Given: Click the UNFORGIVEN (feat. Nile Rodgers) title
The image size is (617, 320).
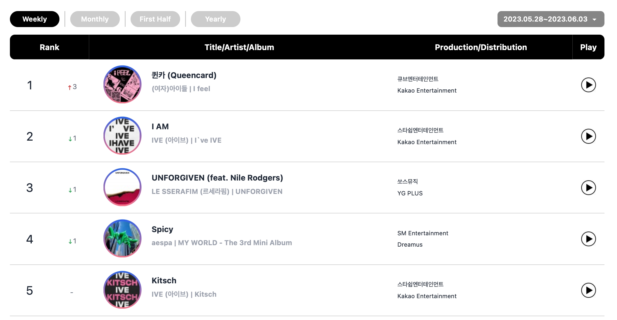Looking at the screenshot, I should click(x=217, y=178).
